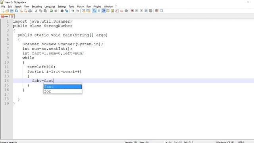Image resolution: width=254 pixels, height=143 pixels.
Task: Close the 'new 2' tab with its X
Action: [12, 16]
